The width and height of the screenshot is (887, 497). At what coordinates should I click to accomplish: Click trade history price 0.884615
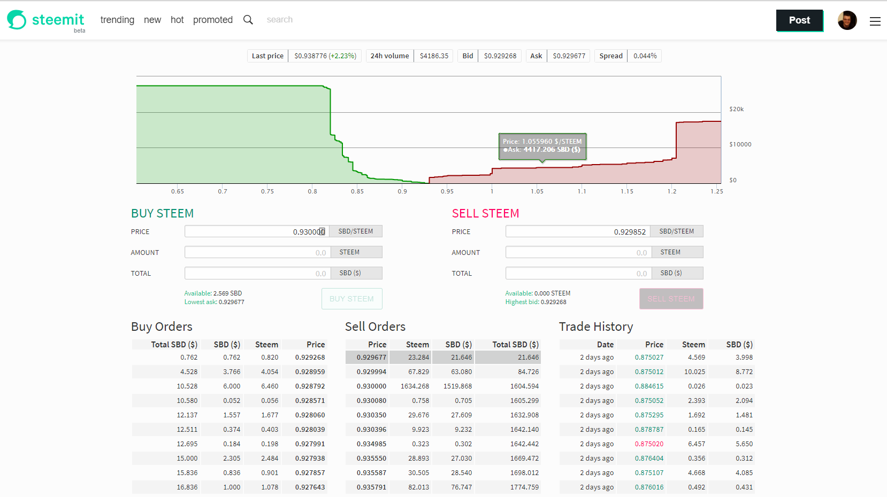point(649,386)
